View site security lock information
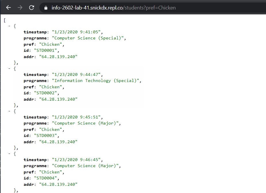The height and width of the screenshot is (193, 266). pos(46,8)
